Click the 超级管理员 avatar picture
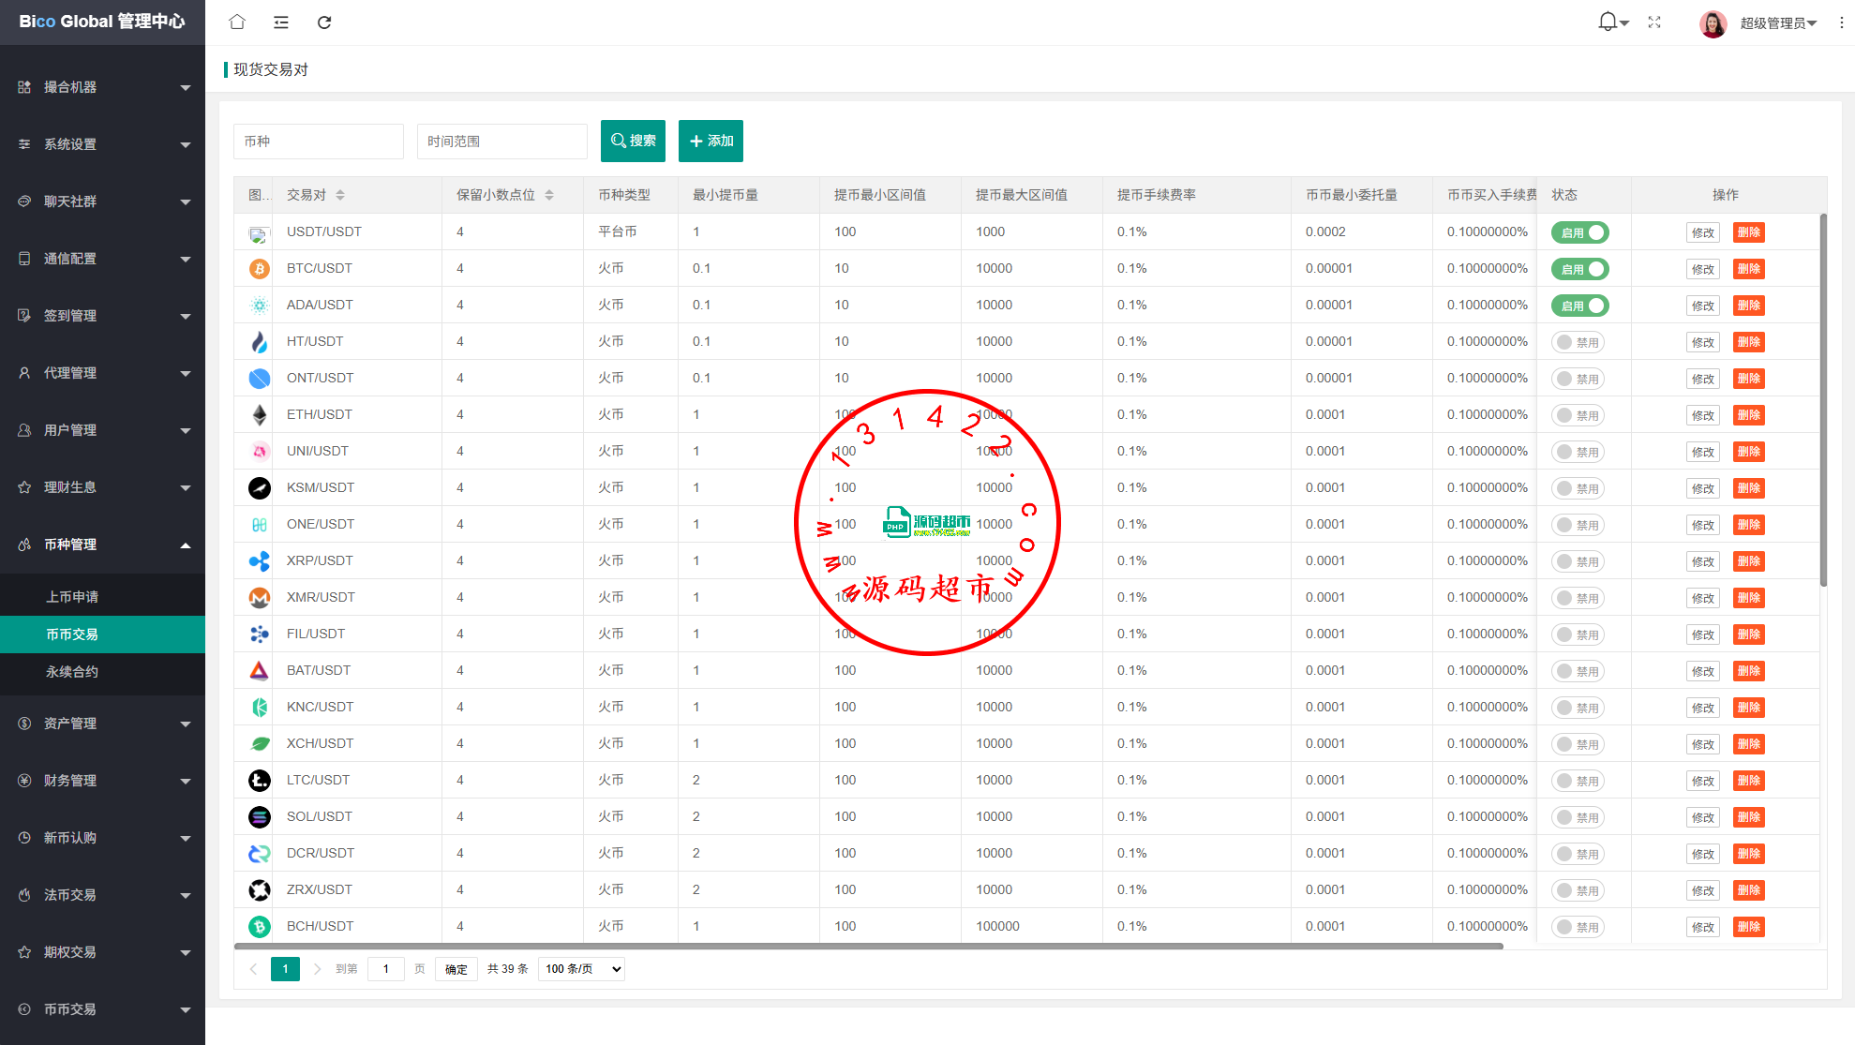Image resolution: width=1855 pixels, height=1045 pixels. pos(1713,23)
